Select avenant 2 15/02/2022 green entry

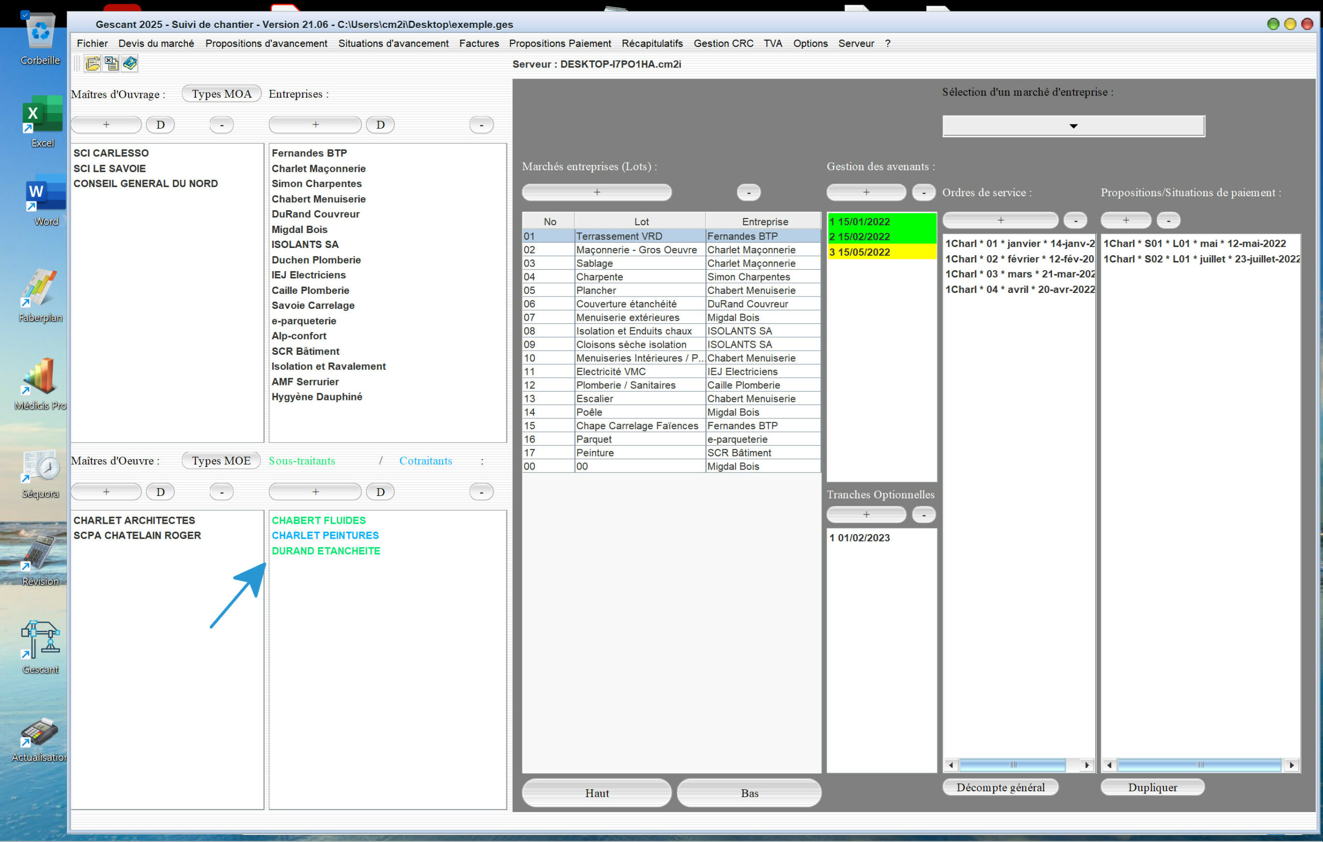(881, 237)
